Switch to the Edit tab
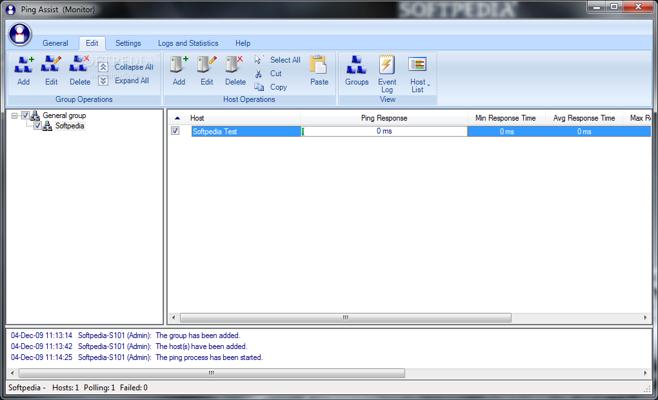Viewport: 658px width, 400px height. [x=92, y=43]
